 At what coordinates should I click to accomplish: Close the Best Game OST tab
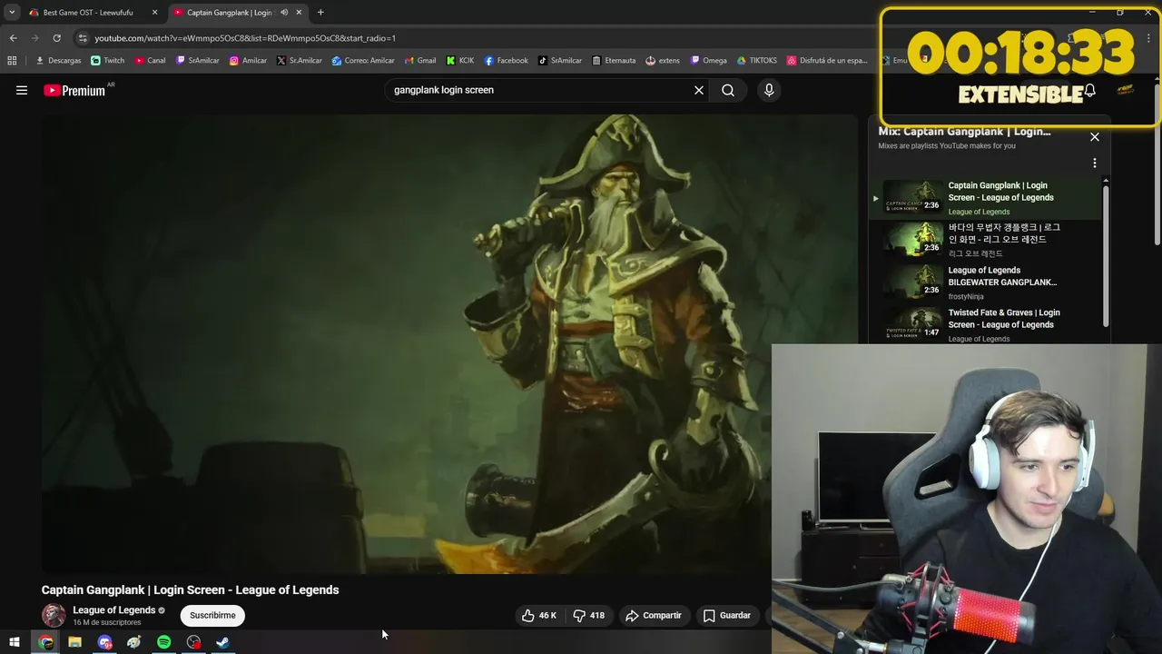click(x=154, y=13)
